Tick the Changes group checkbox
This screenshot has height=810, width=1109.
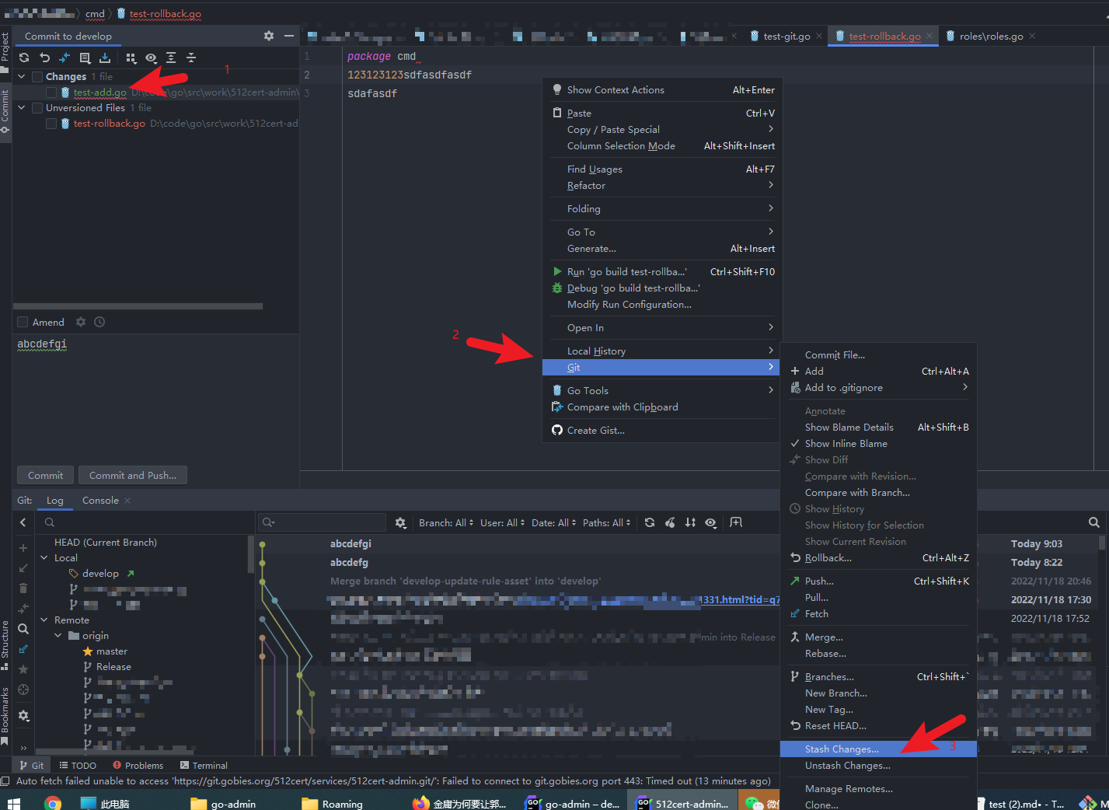[37, 76]
